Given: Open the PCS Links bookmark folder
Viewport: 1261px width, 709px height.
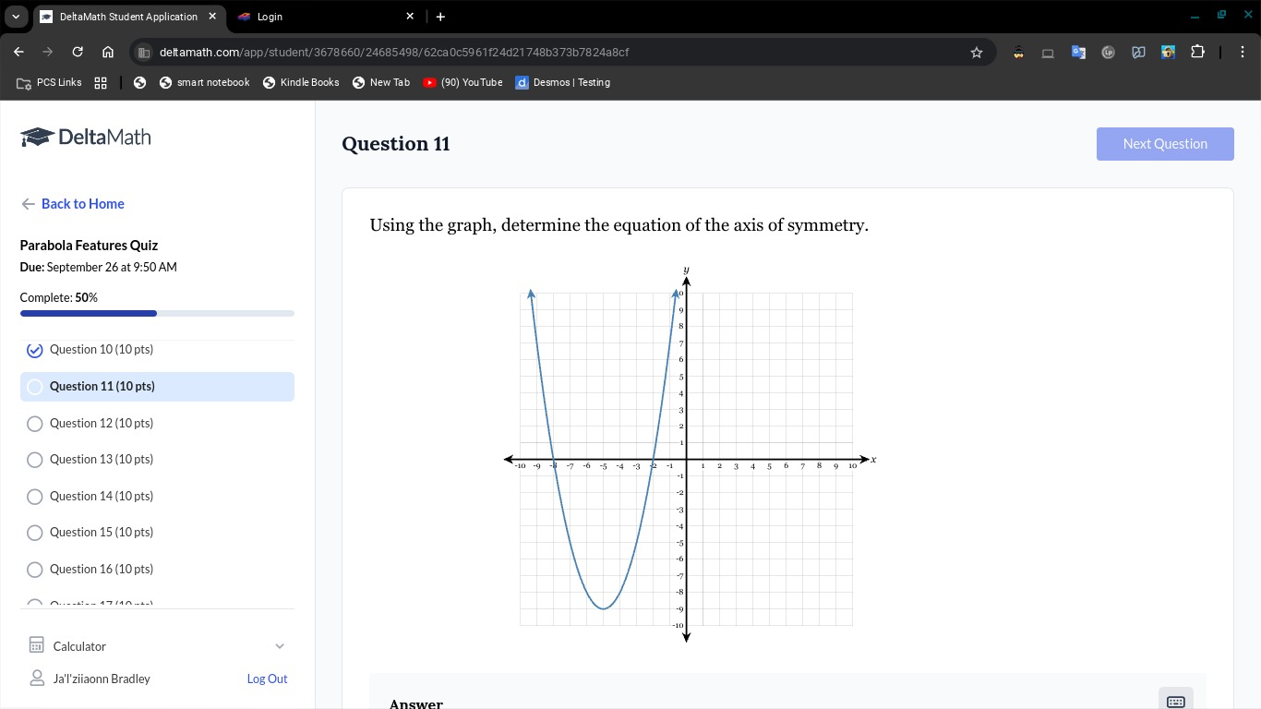Looking at the screenshot, I should coord(50,82).
